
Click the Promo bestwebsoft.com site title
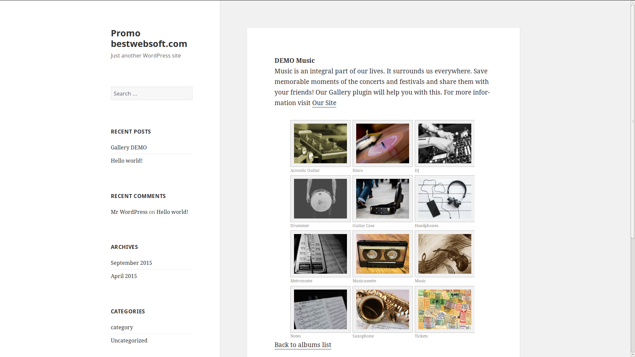point(149,38)
